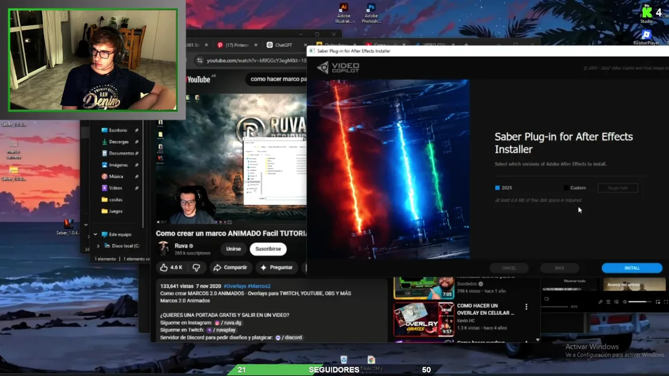Viewport: 669px width, 376px height.
Task: Click the YouTube address bar URL
Action: pos(256,61)
